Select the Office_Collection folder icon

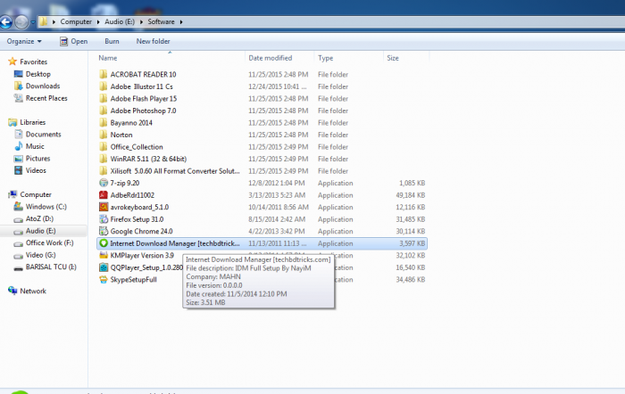[x=104, y=147]
